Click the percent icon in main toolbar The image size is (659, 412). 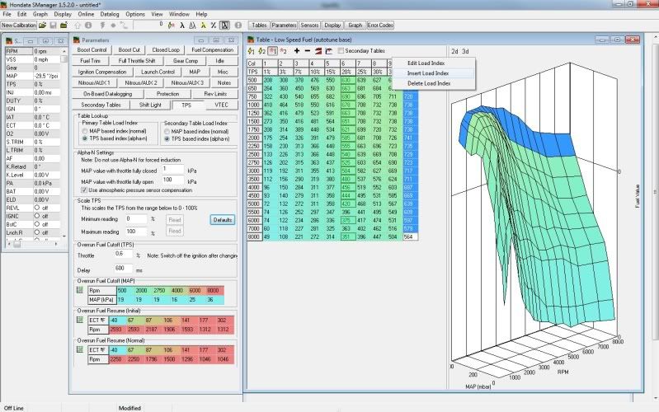[212, 26]
